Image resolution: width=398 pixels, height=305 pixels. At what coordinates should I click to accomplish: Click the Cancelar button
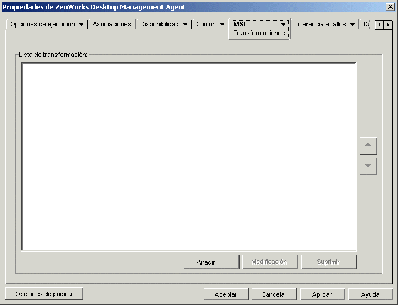click(x=274, y=294)
